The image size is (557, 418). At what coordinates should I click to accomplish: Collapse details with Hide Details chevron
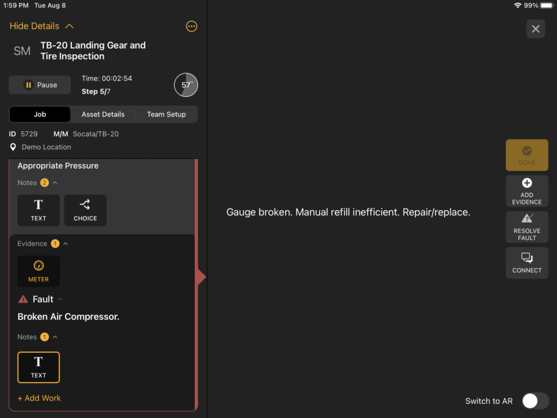69,26
